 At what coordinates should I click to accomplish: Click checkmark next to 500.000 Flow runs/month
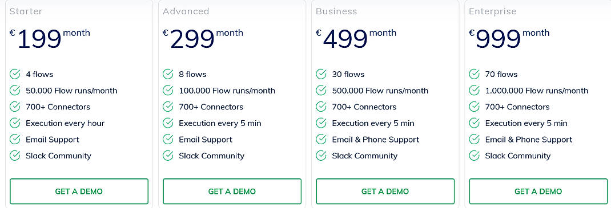[x=321, y=90]
